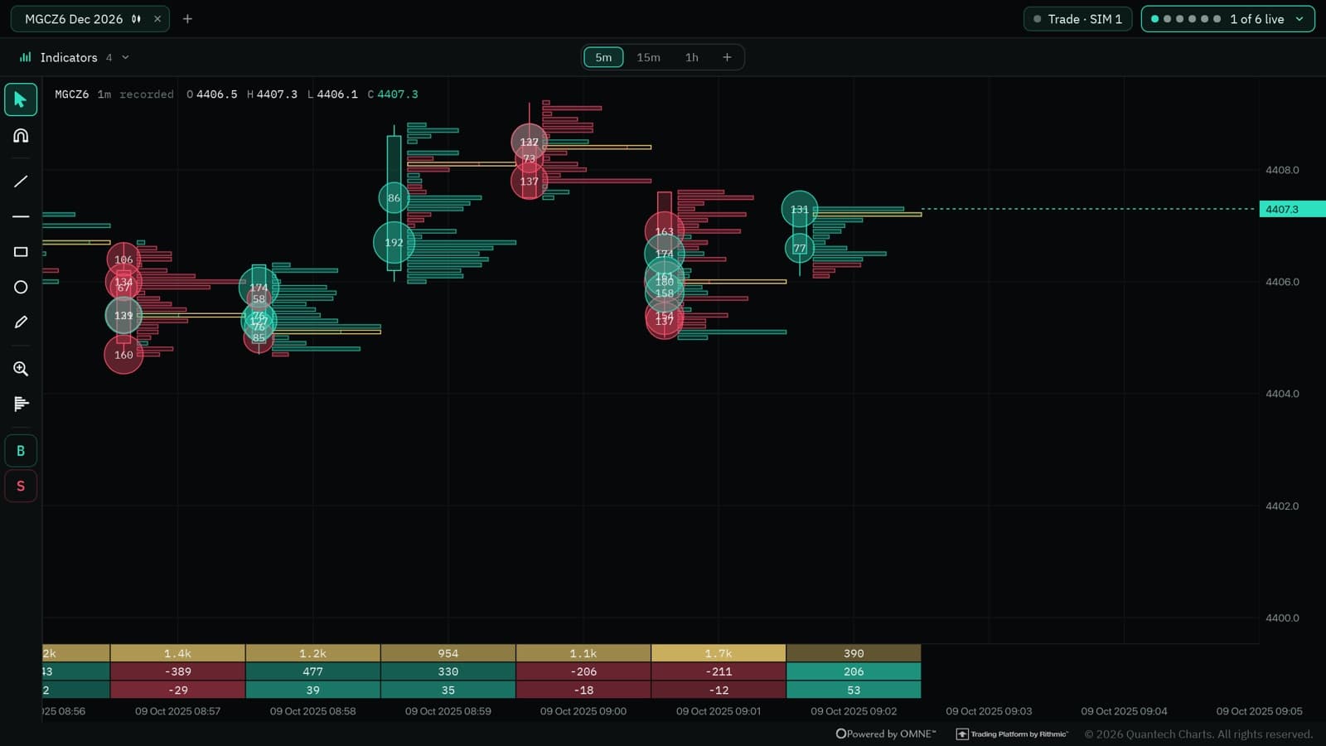The image size is (1326, 746).
Task: Toggle the magnet snap tool
Action: (21, 135)
